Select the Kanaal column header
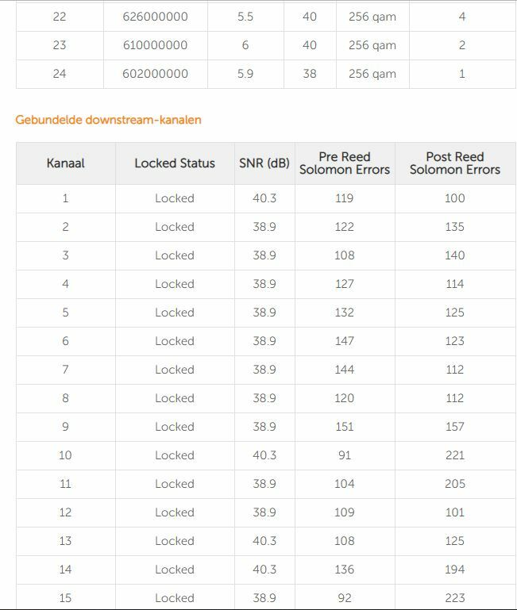This screenshot has height=610, width=517. point(65,163)
